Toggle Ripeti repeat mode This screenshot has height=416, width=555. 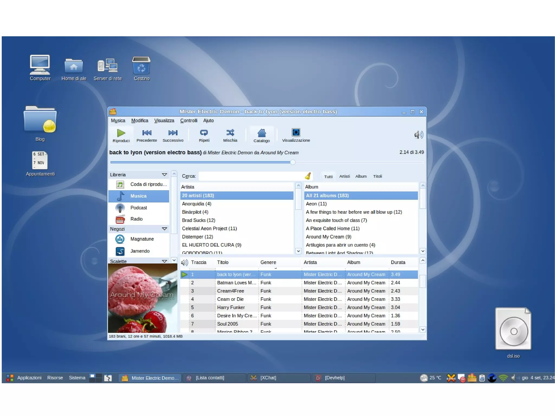coord(204,135)
